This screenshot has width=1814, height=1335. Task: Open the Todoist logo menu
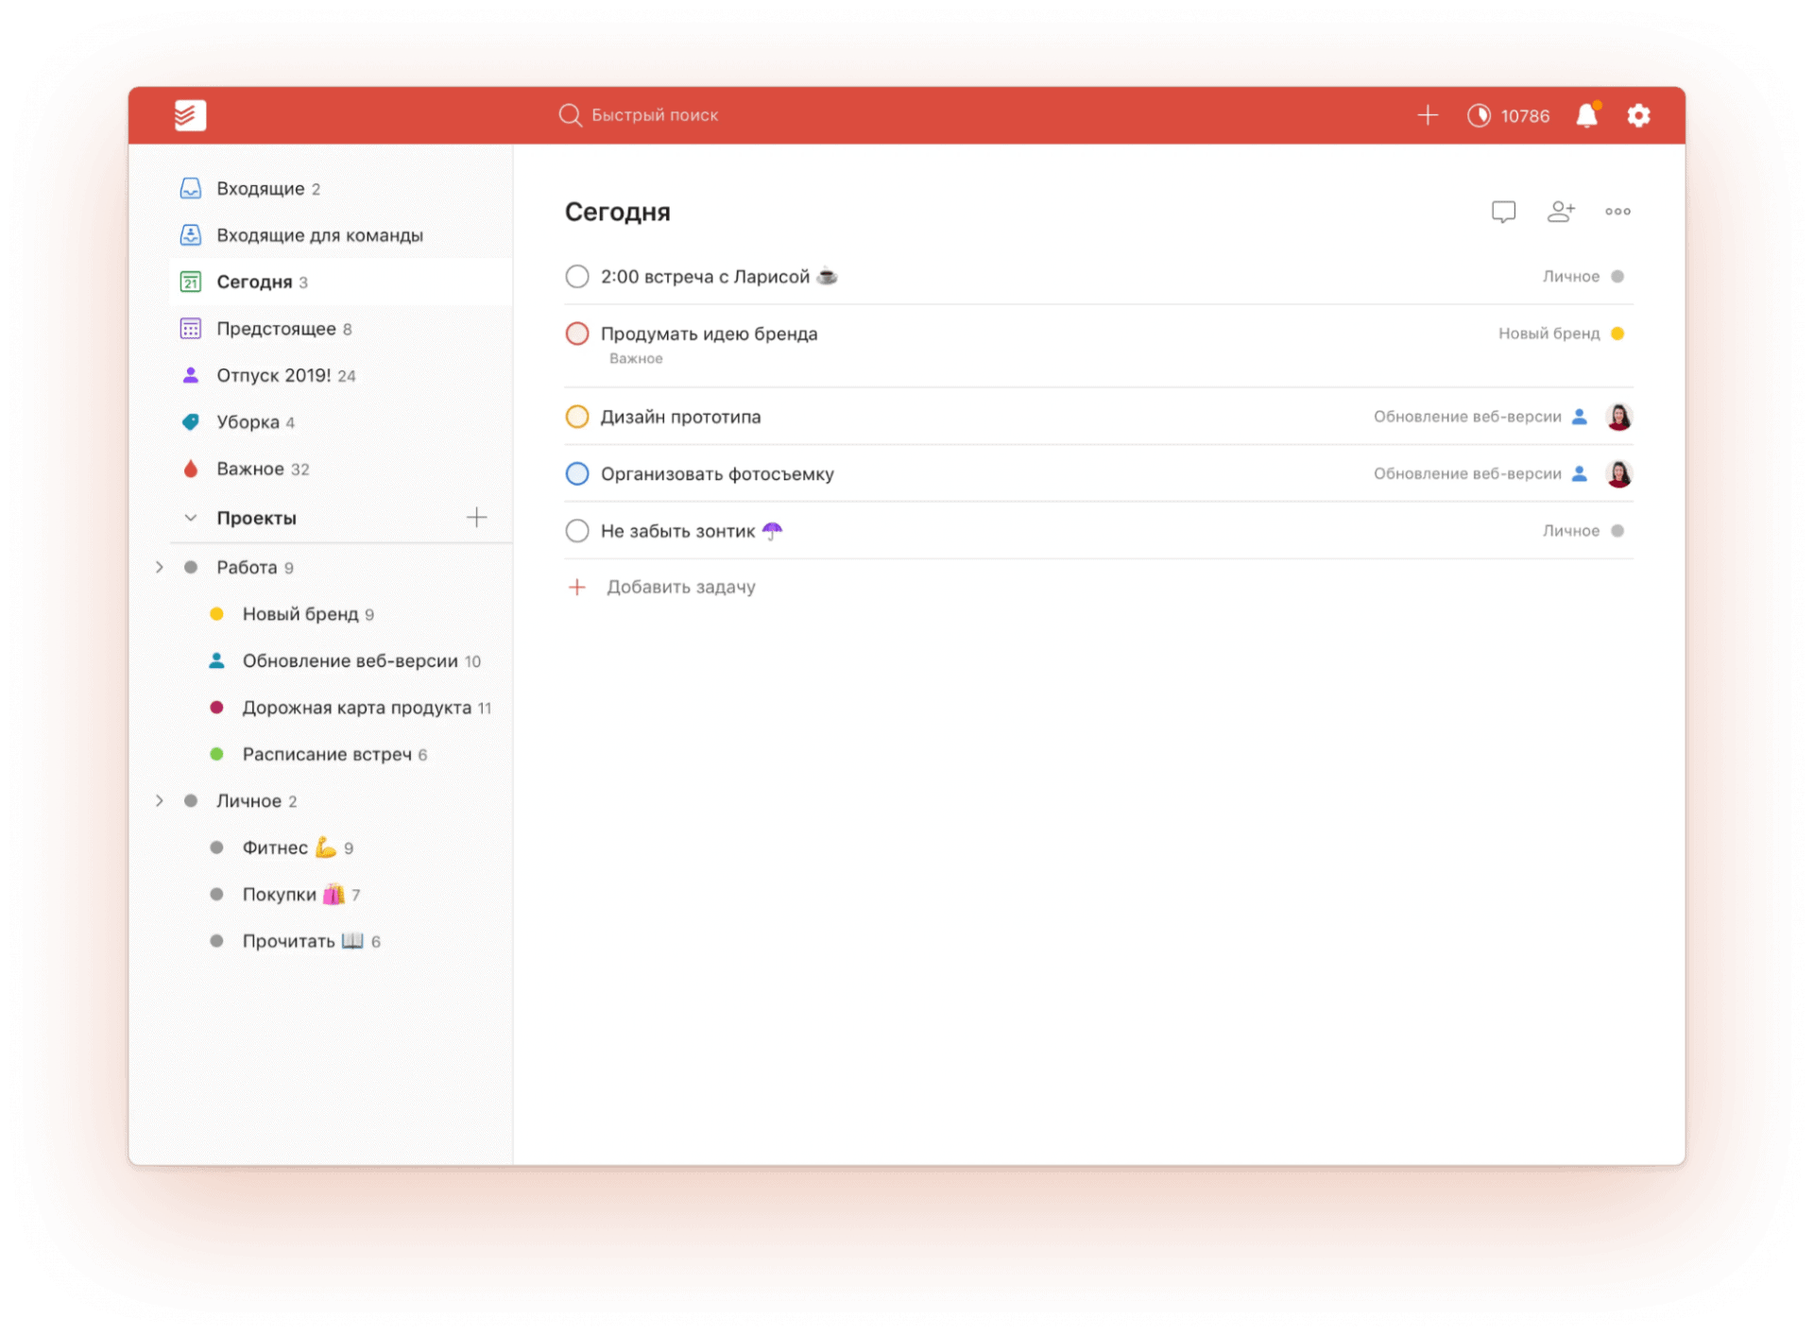pos(190,114)
